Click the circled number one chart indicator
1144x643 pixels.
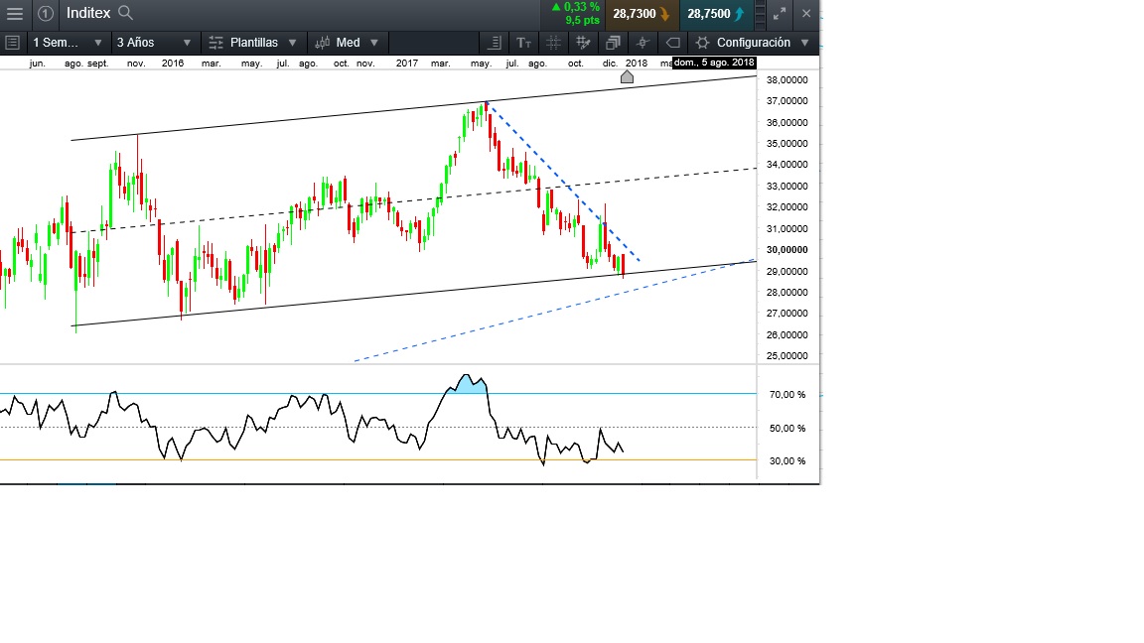pyautogui.click(x=46, y=13)
